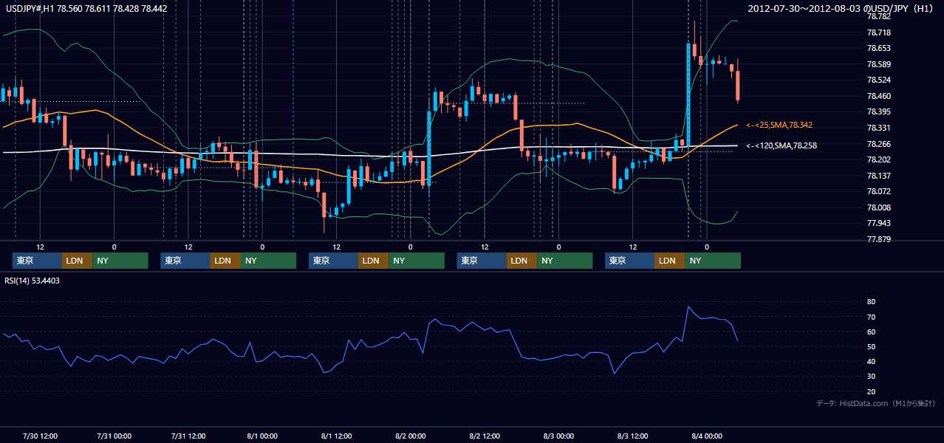This screenshot has width=944, height=443.
Task: Click the RSI axis value 30
Action: (872, 377)
